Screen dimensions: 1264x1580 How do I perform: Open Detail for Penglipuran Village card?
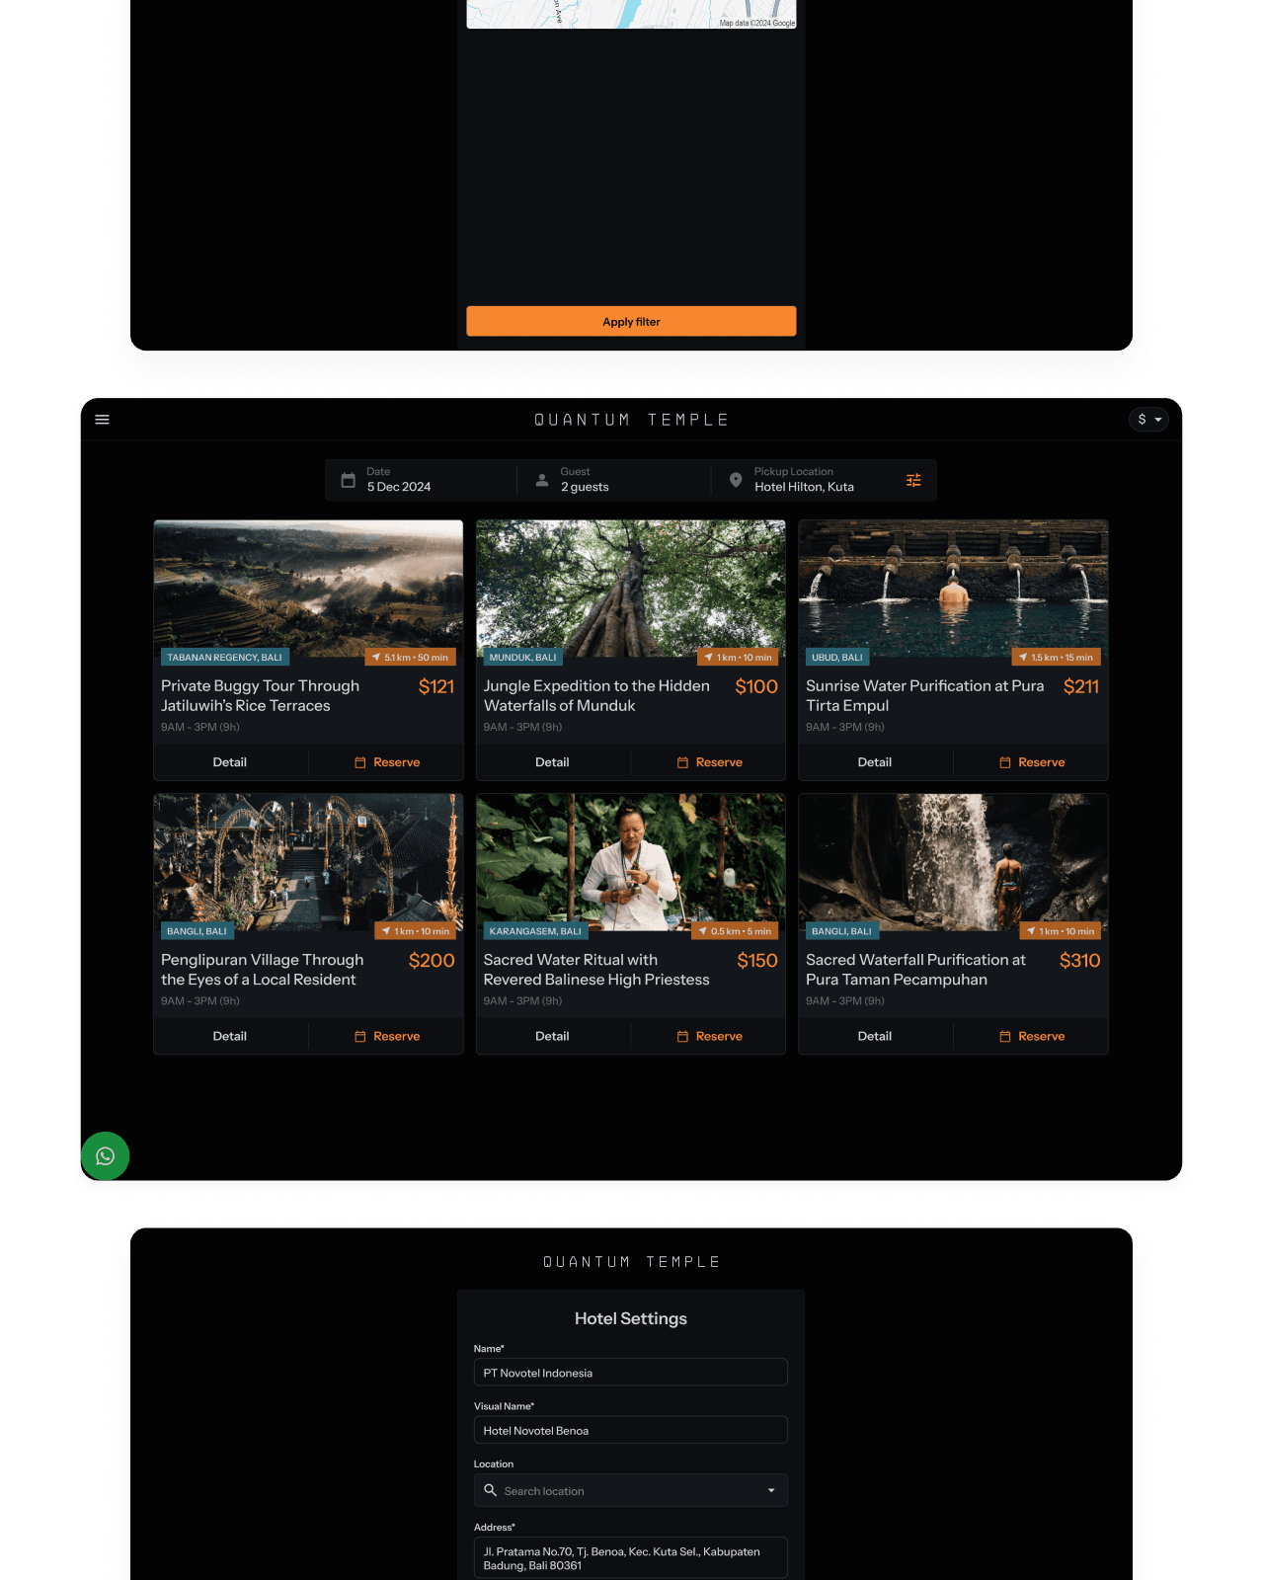click(230, 1036)
